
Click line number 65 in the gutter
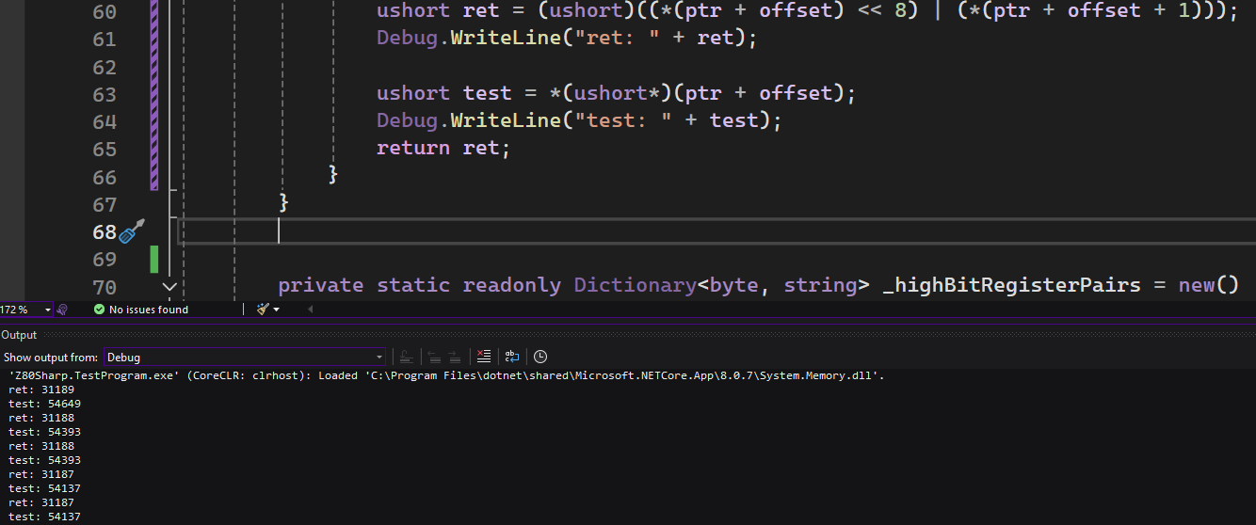click(x=105, y=149)
